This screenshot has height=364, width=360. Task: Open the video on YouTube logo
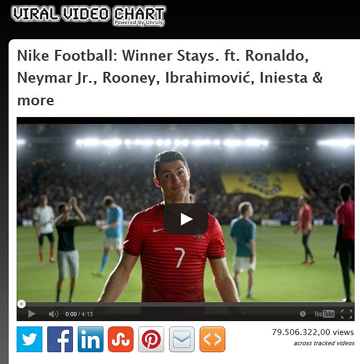pos(324,314)
